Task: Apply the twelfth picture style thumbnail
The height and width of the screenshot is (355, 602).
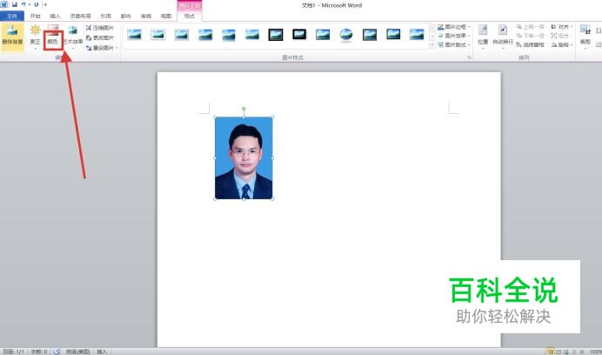Action: click(393, 35)
